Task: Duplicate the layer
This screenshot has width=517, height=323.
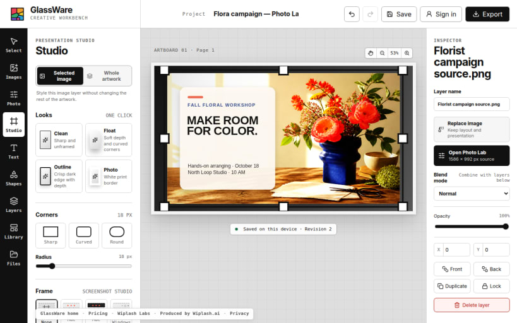Action: click(x=452, y=286)
